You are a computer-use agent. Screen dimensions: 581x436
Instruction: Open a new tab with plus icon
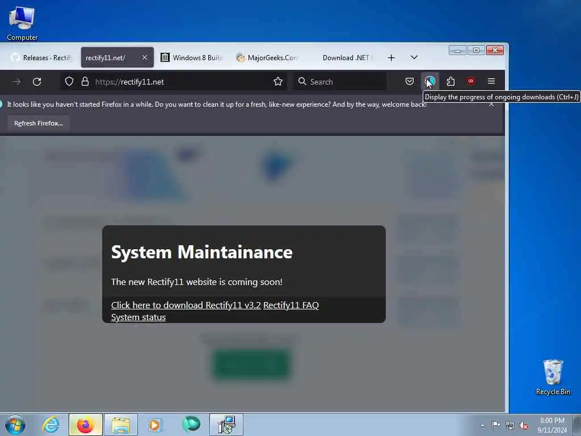click(391, 57)
